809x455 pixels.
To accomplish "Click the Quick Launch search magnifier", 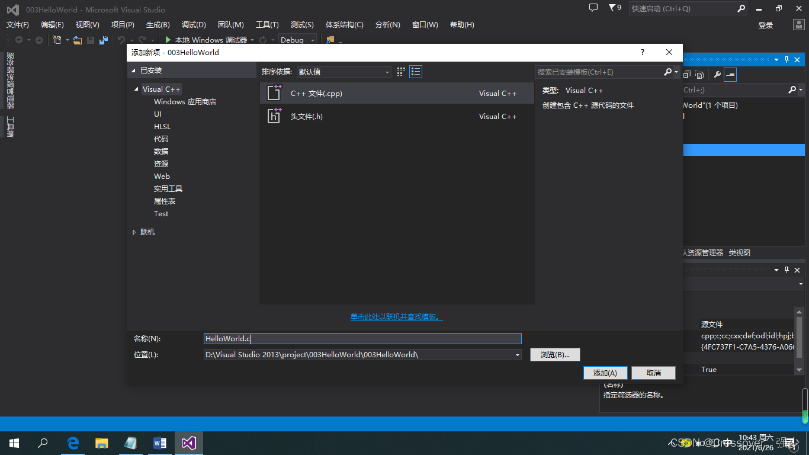I will (x=741, y=8).
